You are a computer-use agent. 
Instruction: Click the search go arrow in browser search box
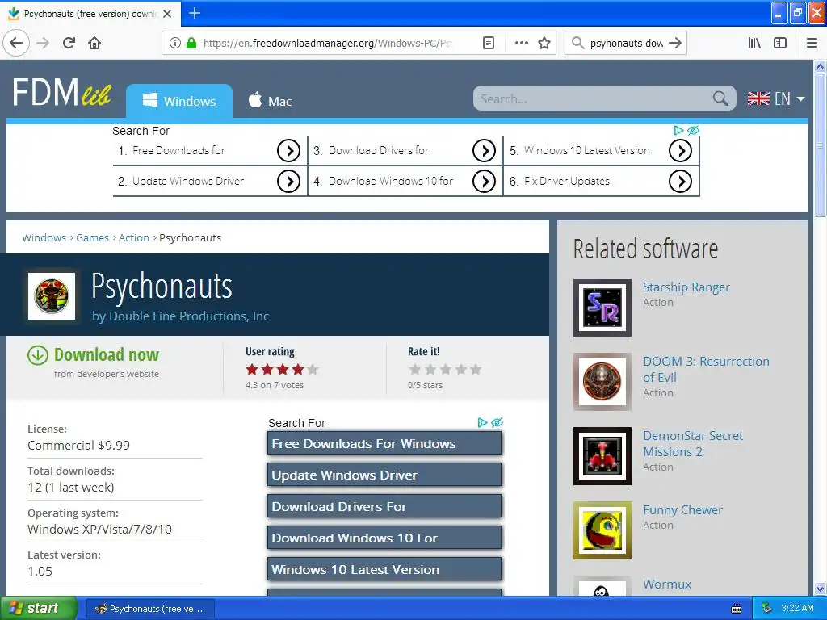675,43
